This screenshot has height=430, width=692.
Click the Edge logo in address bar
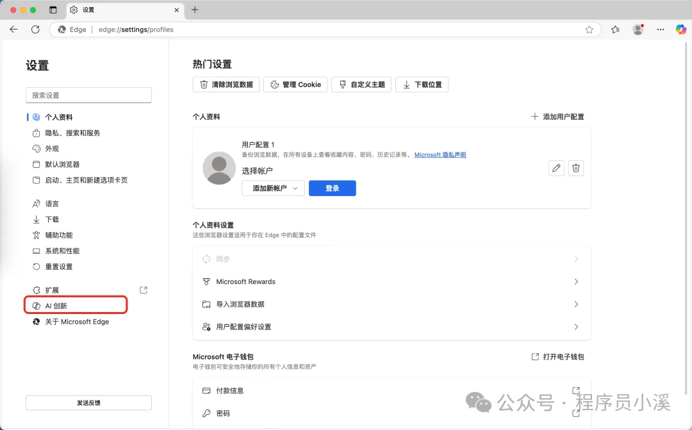62,29
